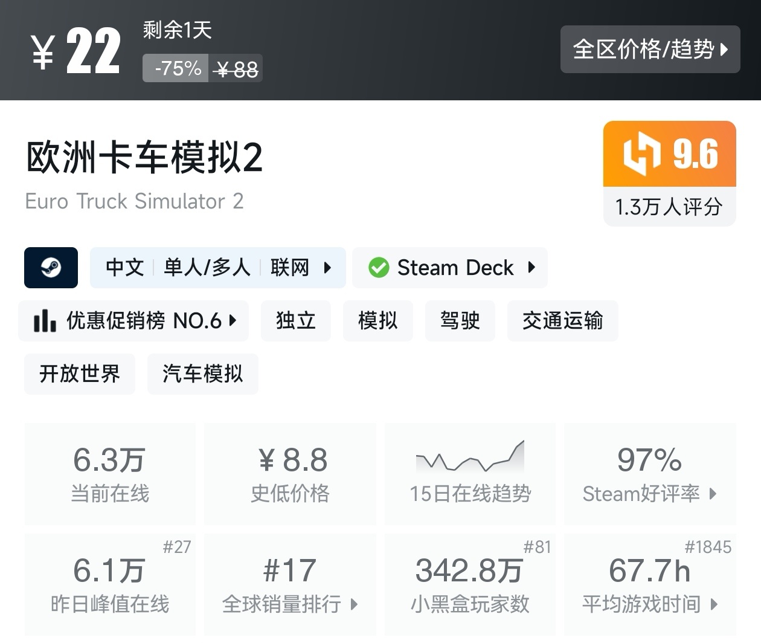This screenshot has height=643, width=761.
Task: Click the ¥ currency symbol beside 22
Action: tap(43, 52)
